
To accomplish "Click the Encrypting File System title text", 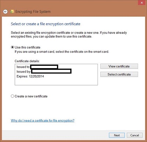I will click(x=33, y=12).
